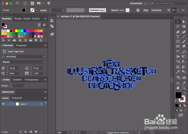
Task: Open the Essentials workspace dropdown
Action: [x=138, y=3]
